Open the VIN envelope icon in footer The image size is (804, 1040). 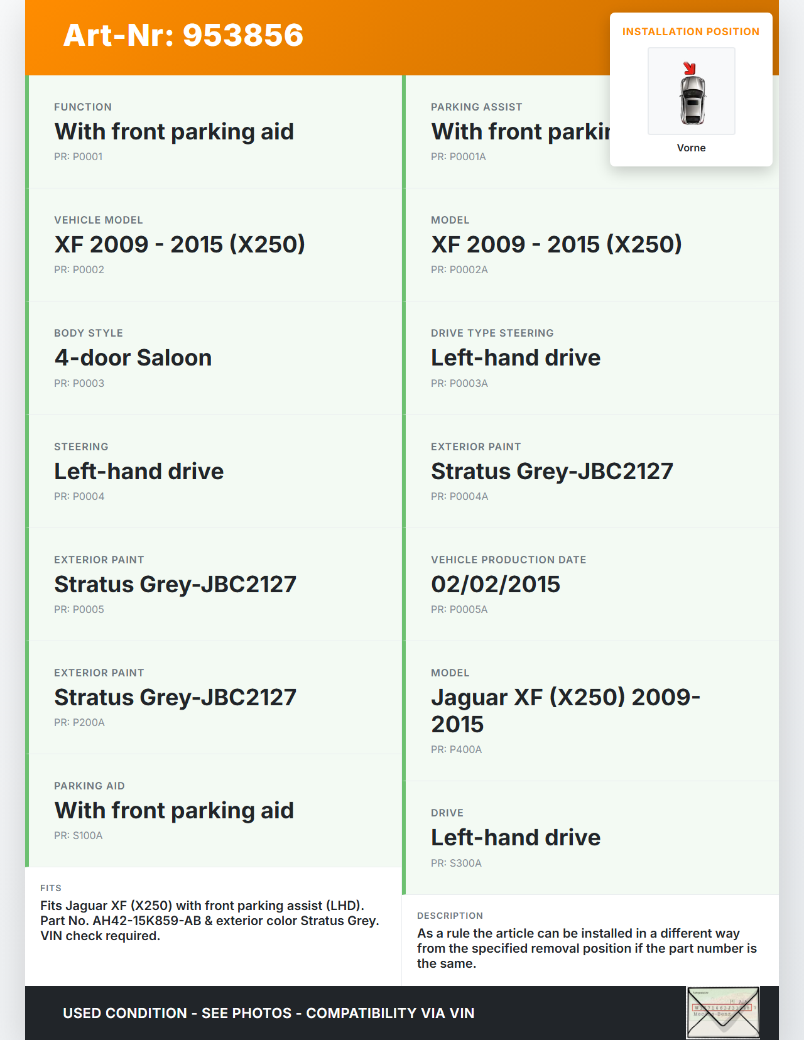[723, 1012]
